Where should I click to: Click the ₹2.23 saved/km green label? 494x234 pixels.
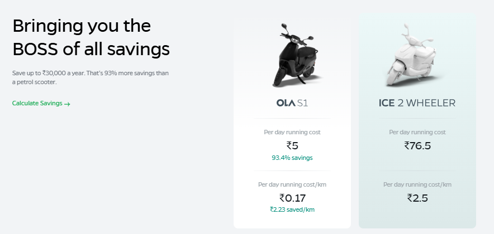point(292,209)
